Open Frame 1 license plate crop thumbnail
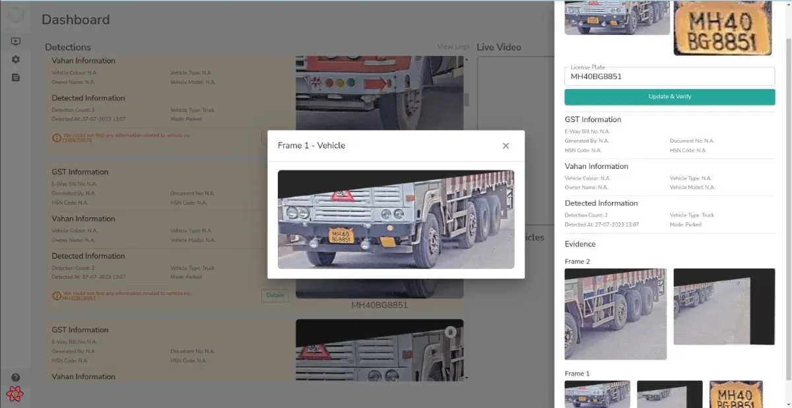The height and width of the screenshot is (408, 792). tap(736, 393)
